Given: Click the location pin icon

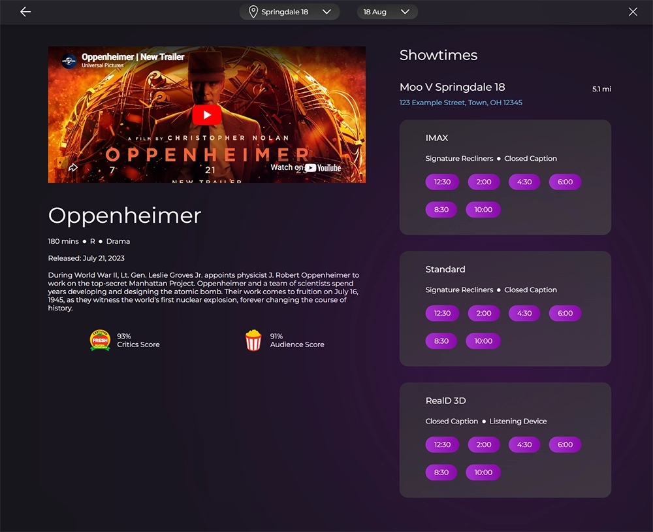Looking at the screenshot, I should (253, 12).
